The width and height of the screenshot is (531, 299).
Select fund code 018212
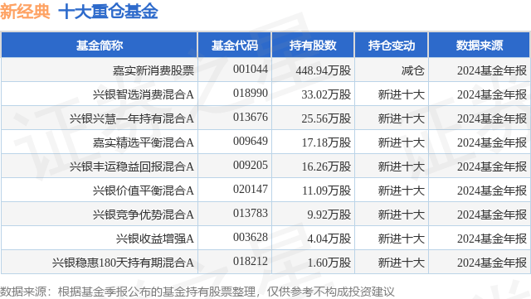[251, 261]
